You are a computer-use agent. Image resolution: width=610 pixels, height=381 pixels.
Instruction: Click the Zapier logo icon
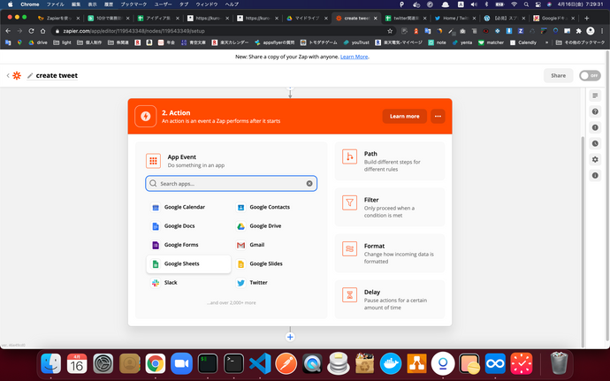point(17,75)
